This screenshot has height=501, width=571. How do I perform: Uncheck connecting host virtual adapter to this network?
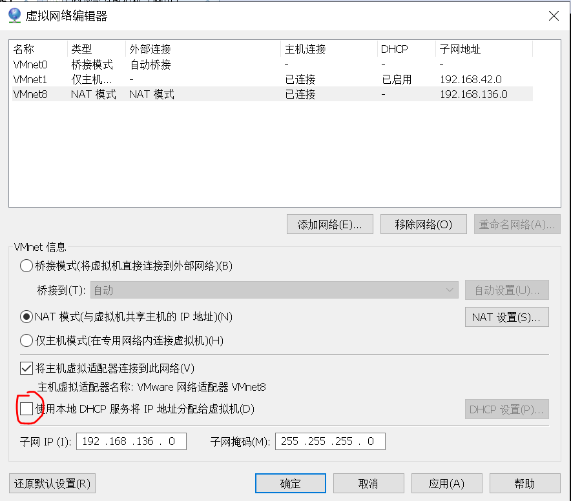pyautogui.click(x=26, y=368)
